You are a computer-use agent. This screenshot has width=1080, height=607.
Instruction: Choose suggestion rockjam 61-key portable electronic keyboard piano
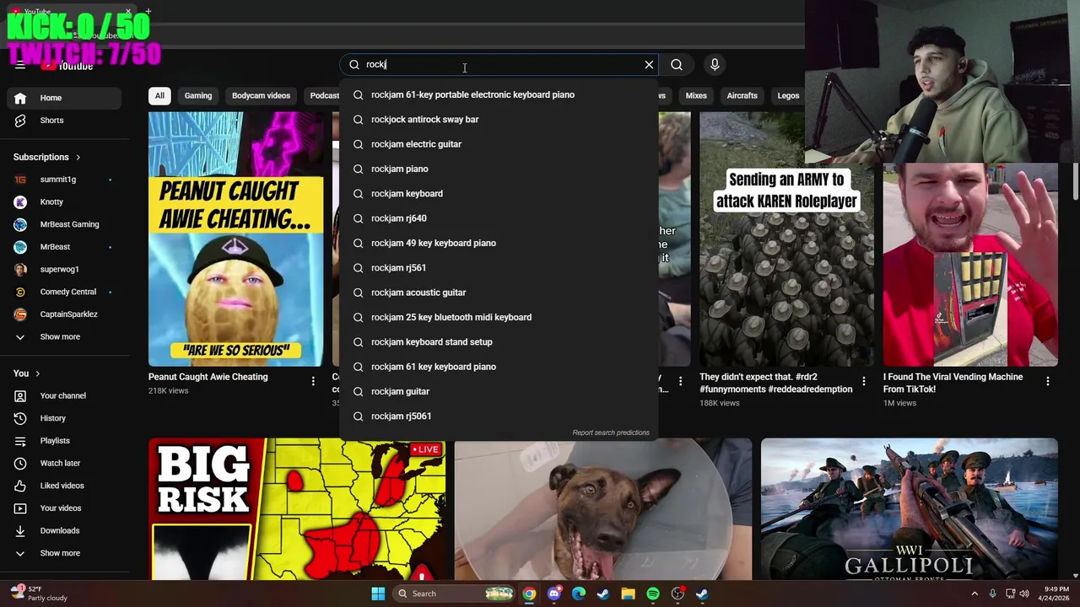pyautogui.click(x=499, y=94)
